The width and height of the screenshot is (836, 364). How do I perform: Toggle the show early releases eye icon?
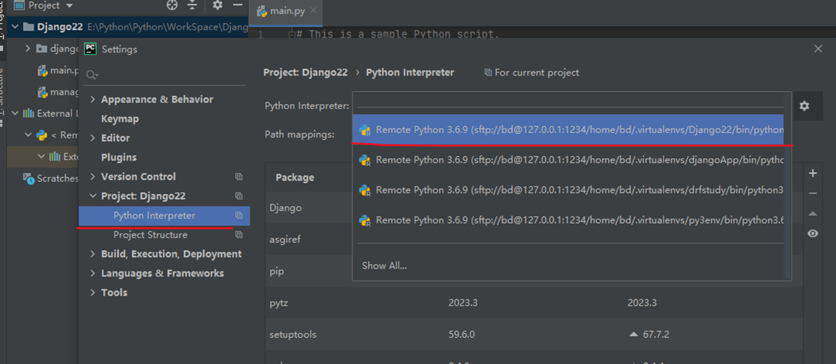(x=813, y=234)
